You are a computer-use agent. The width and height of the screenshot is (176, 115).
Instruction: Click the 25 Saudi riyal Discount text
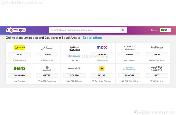(x=102, y=81)
